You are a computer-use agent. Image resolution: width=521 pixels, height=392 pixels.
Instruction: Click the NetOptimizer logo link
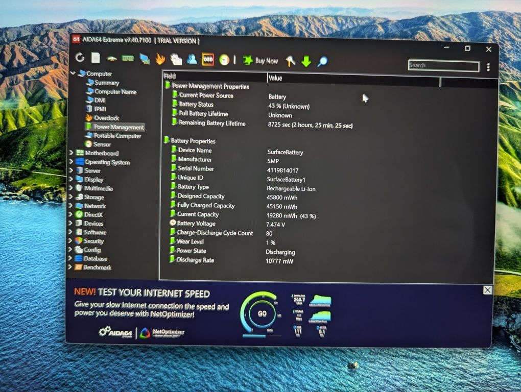pyautogui.click(x=162, y=332)
